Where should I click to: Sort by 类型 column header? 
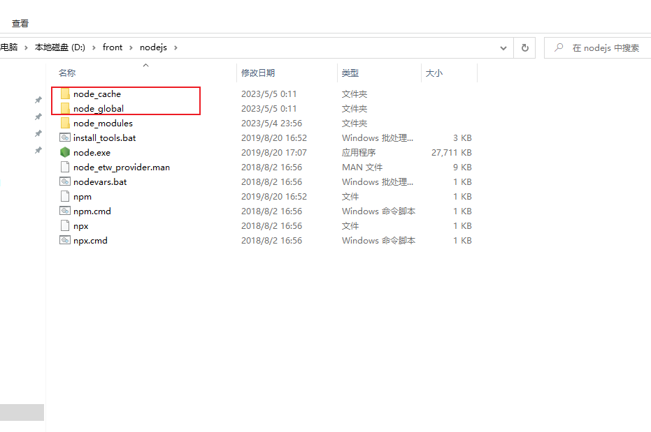(x=350, y=73)
